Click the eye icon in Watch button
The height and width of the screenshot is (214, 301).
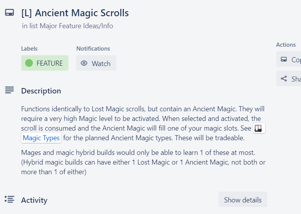pyautogui.click(x=84, y=63)
